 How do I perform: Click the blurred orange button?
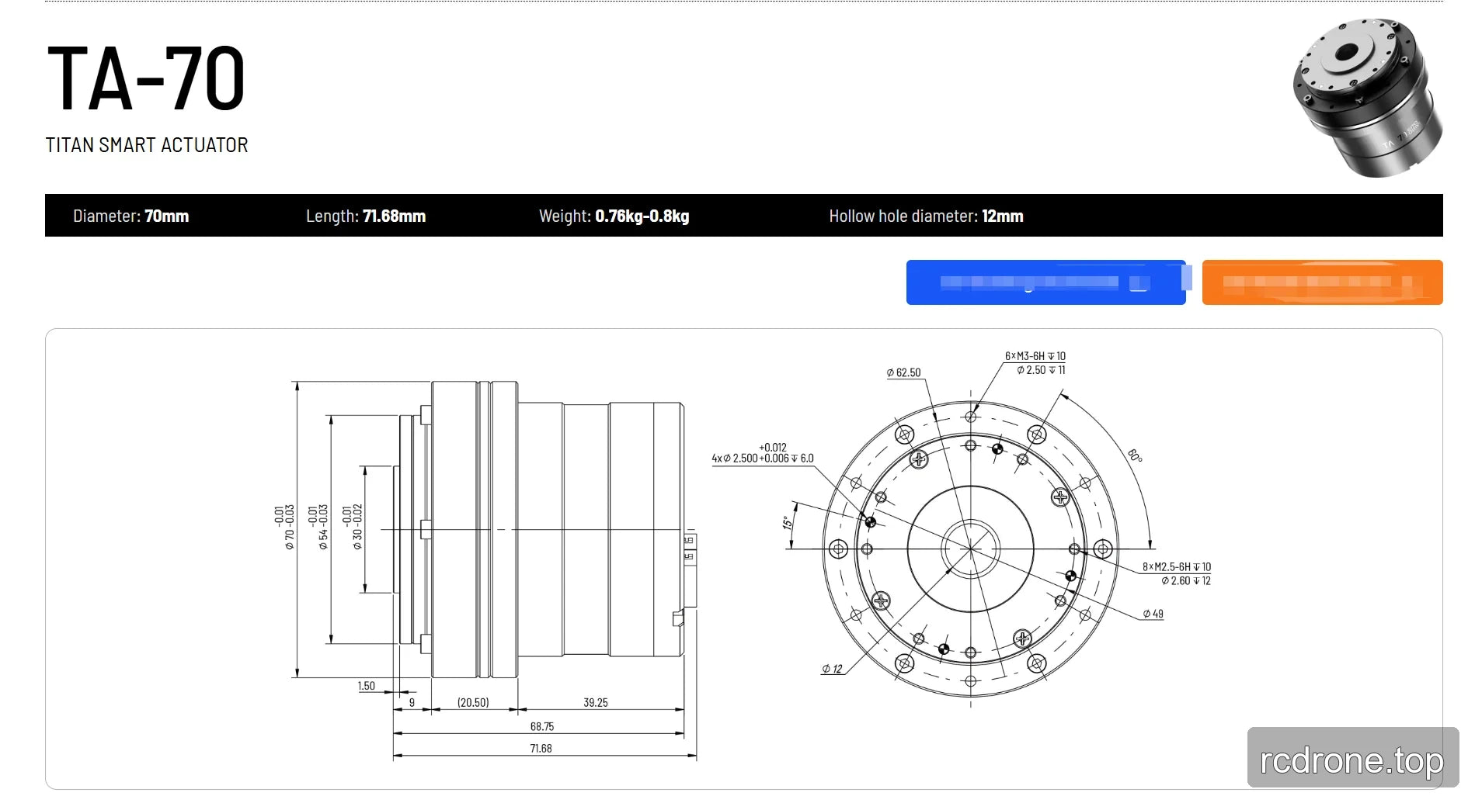[x=1322, y=282]
